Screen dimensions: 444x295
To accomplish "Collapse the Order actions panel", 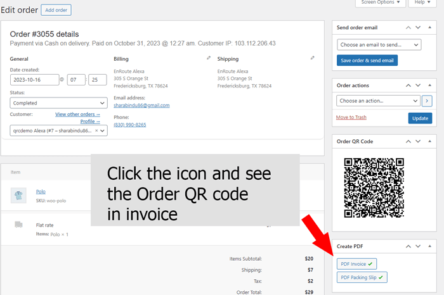I will [429, 85].
